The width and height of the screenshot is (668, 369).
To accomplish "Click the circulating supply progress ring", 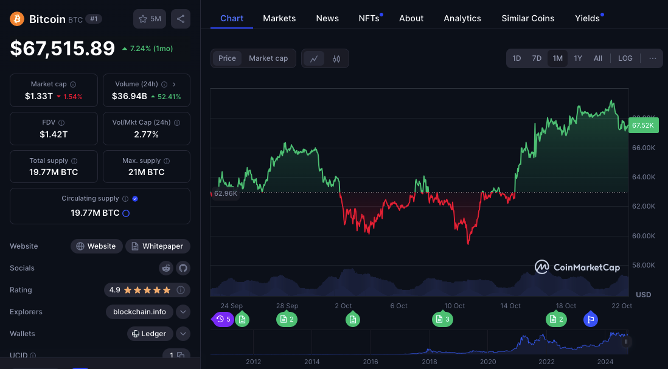I will [x=126, y=213].
